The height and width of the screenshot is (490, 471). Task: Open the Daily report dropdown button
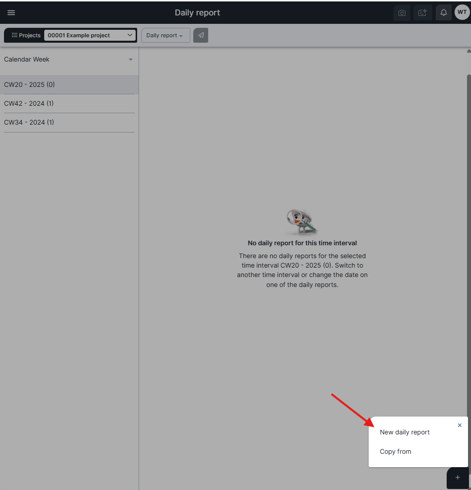coord(165,35)
